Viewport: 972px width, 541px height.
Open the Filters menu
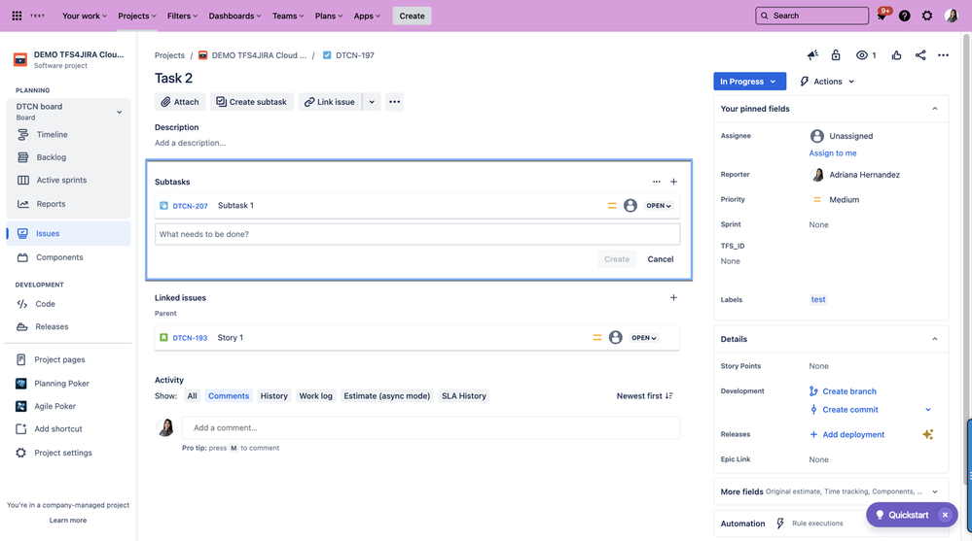coord(182,16)
